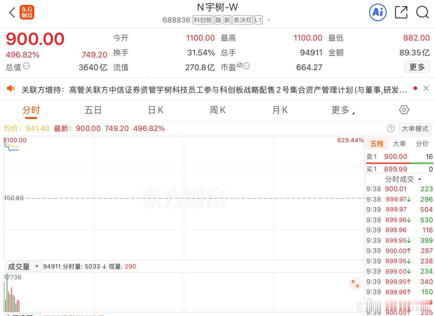This screenshot has height=316, width=435.
Task: Open chart settings gear icon
Action: coord(404,110)
